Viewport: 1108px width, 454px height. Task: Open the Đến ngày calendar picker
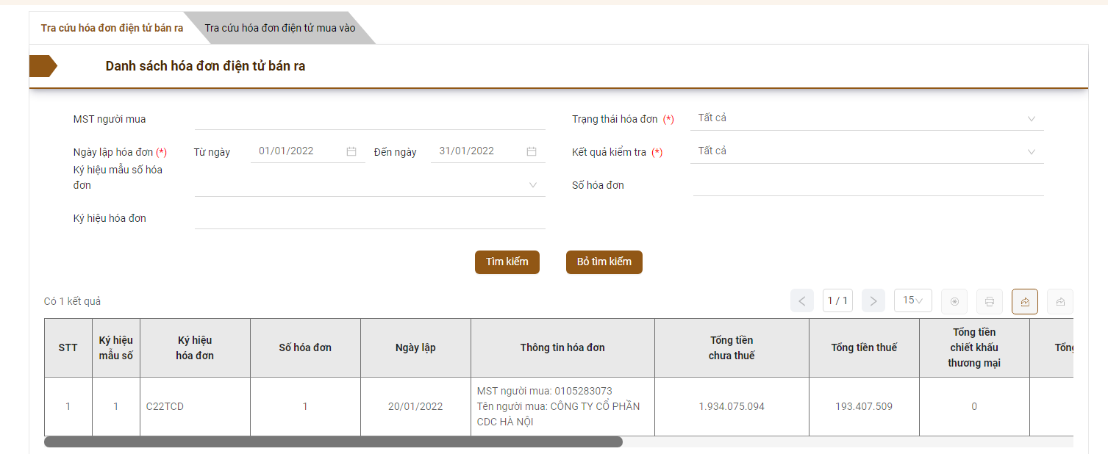[x=532, y=151]
